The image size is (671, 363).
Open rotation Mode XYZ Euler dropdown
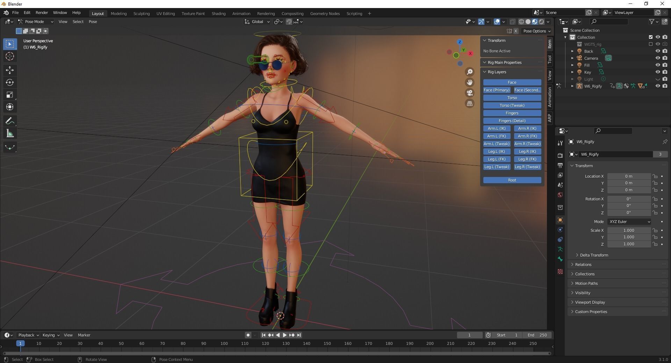point(629,222)
